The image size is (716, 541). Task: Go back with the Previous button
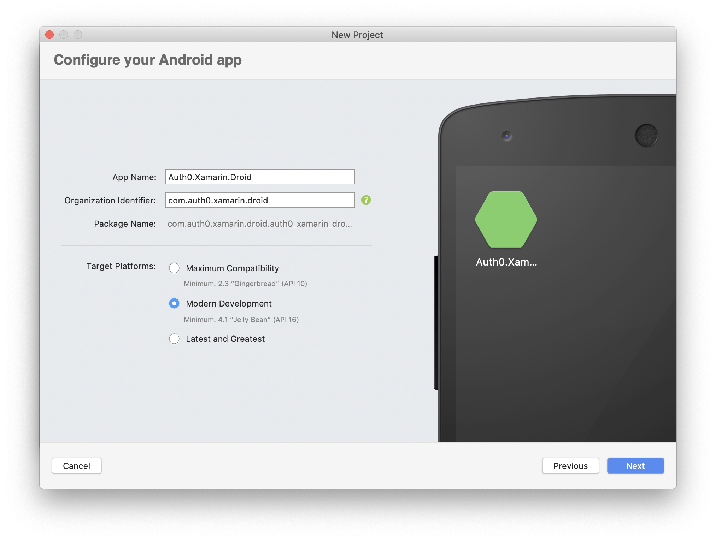570,466
